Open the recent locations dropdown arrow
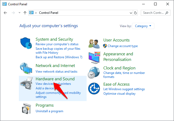Screen dimensions: 174x121 tap(20, 13)
